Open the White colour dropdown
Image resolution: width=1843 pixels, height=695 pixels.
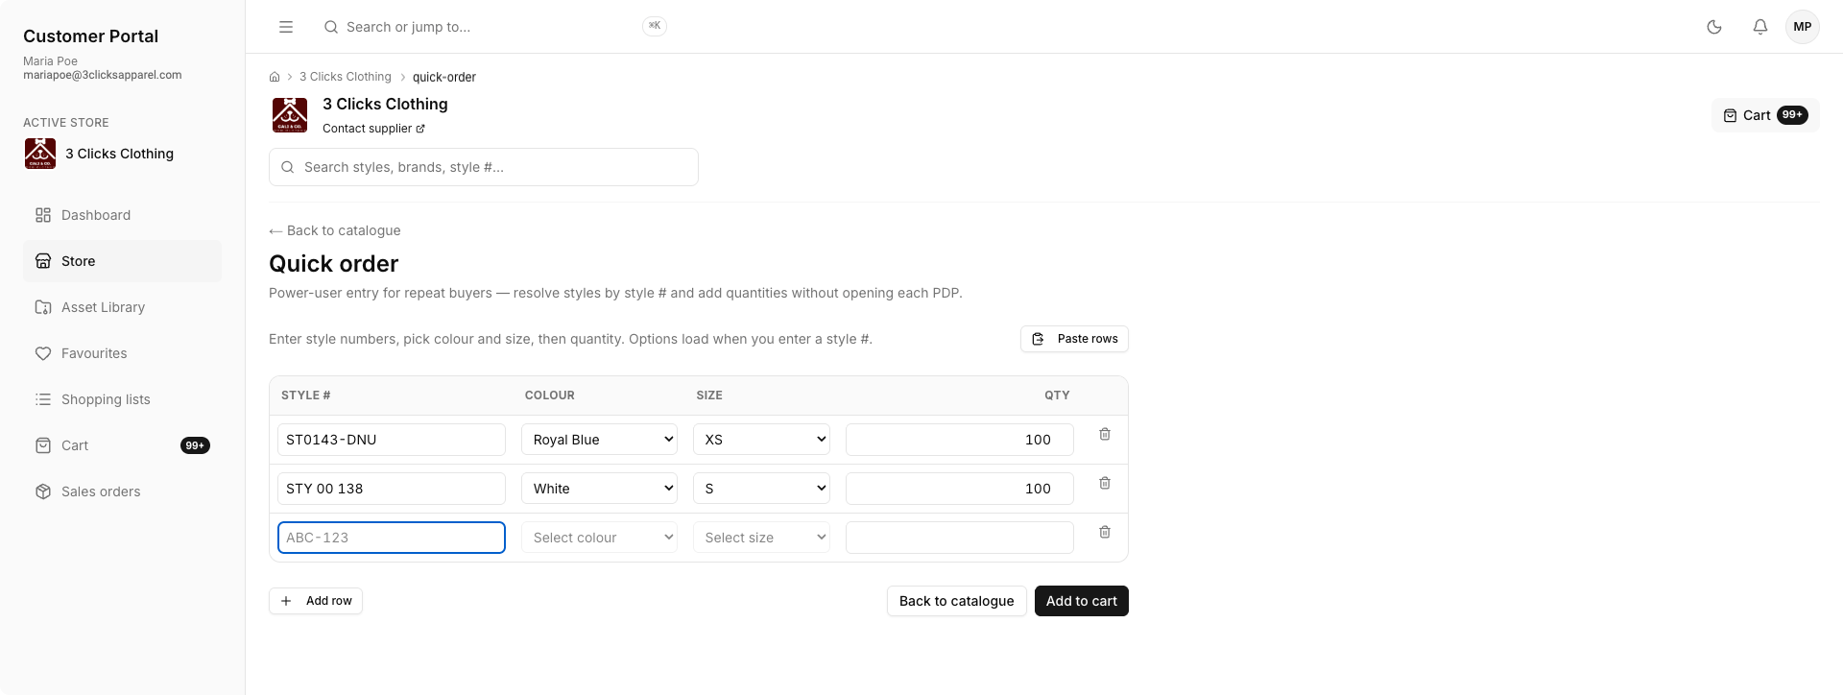pyautogui.click(x=599, y=489)
